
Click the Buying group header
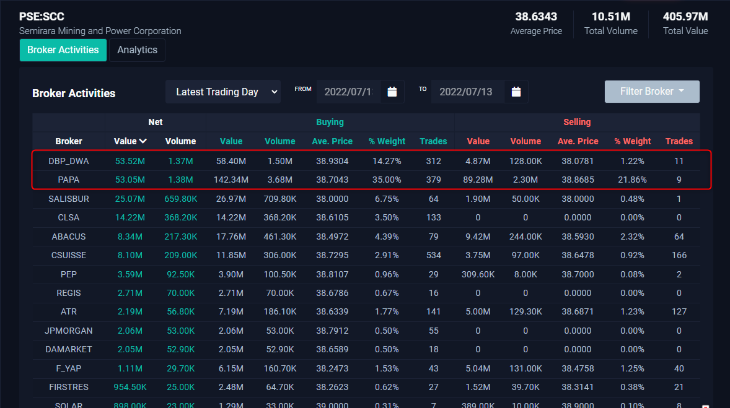[x=330, y=122]
